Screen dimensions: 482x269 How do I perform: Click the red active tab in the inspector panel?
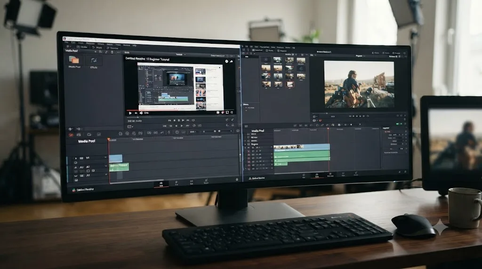click(x=387, y=131)
